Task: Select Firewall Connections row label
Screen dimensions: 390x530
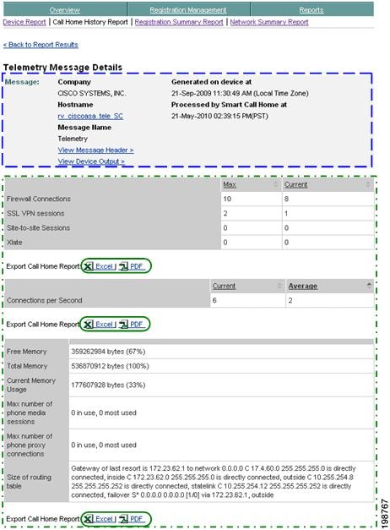Action: [39, 199]
